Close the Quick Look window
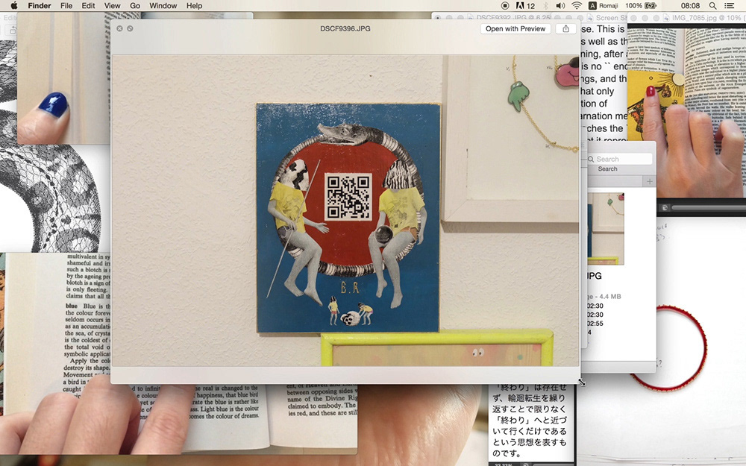 click(x=120, y=28)
